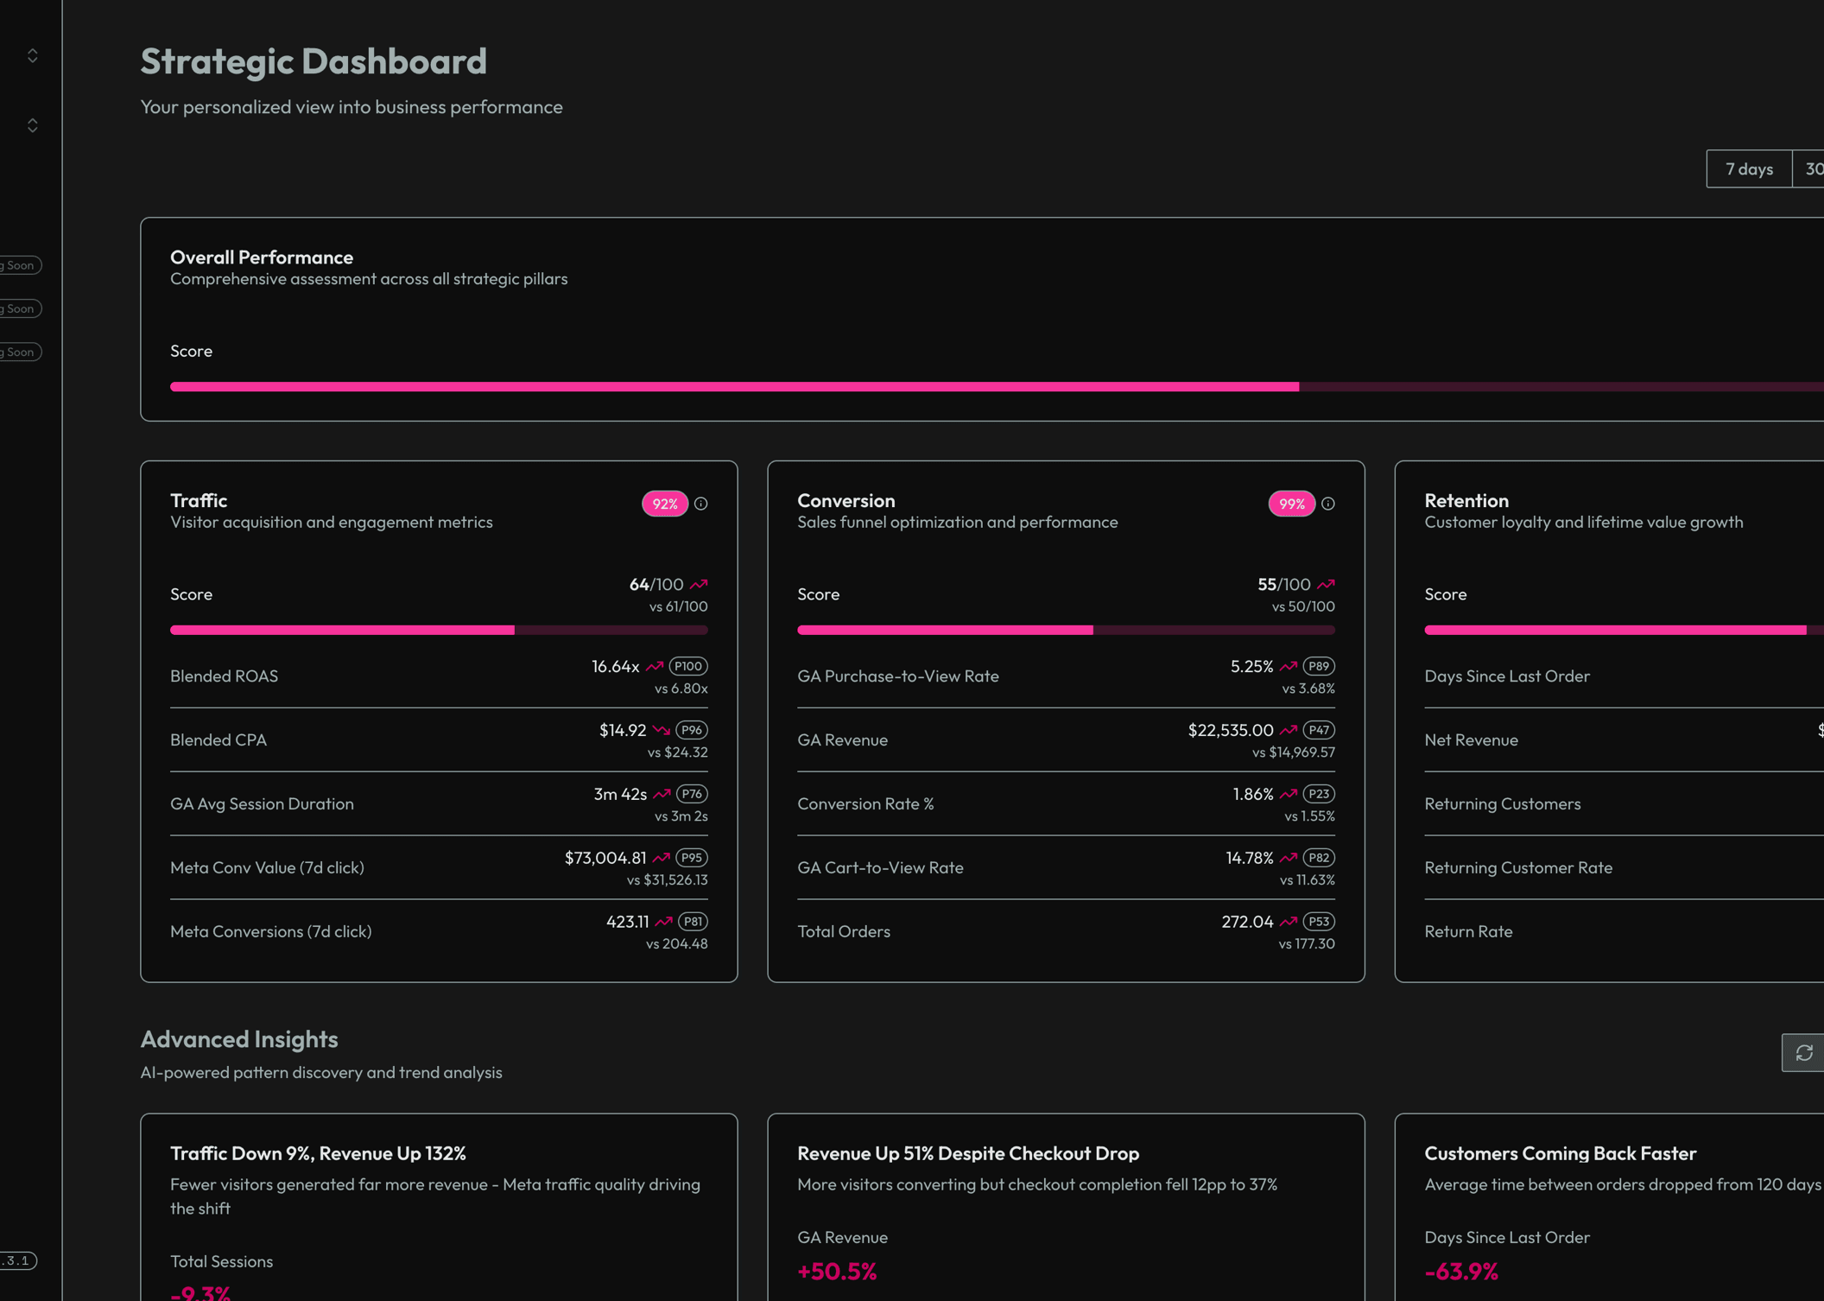Refresh the Advanced Insights panel
This screenshot has height=1301, width=1824.
point(1803,1052)
